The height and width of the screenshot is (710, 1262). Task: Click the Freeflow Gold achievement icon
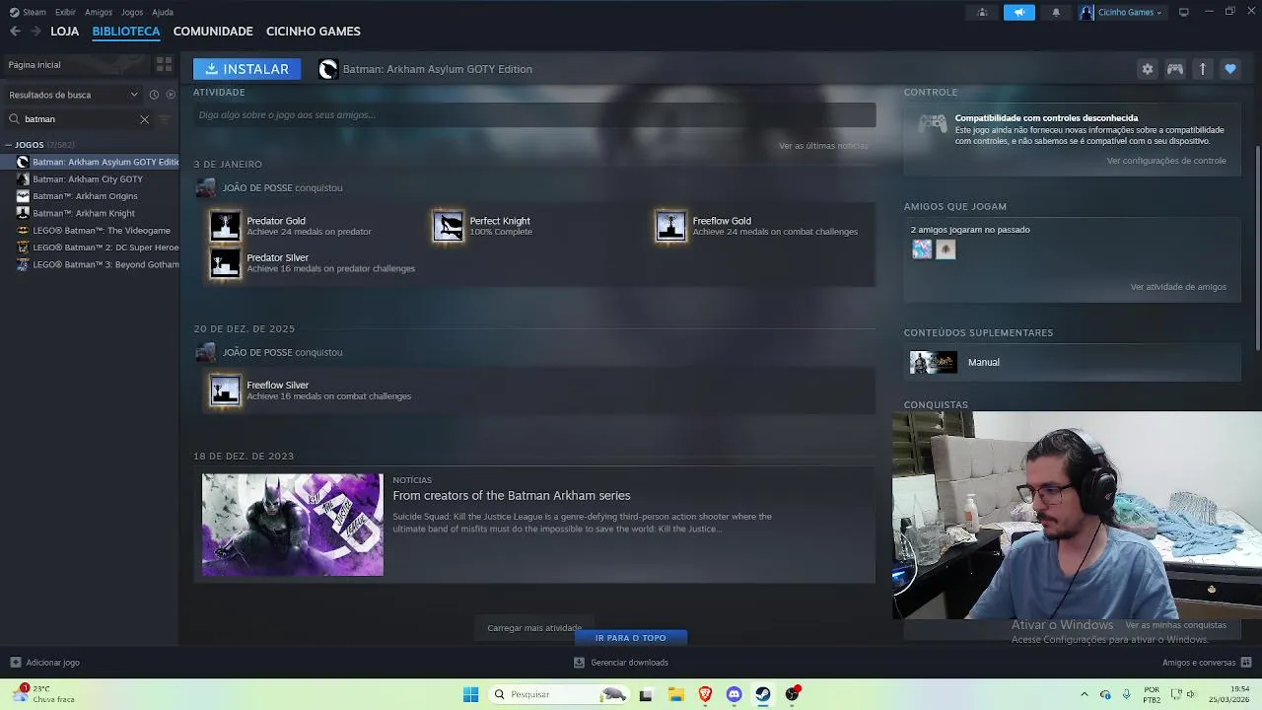670,226
